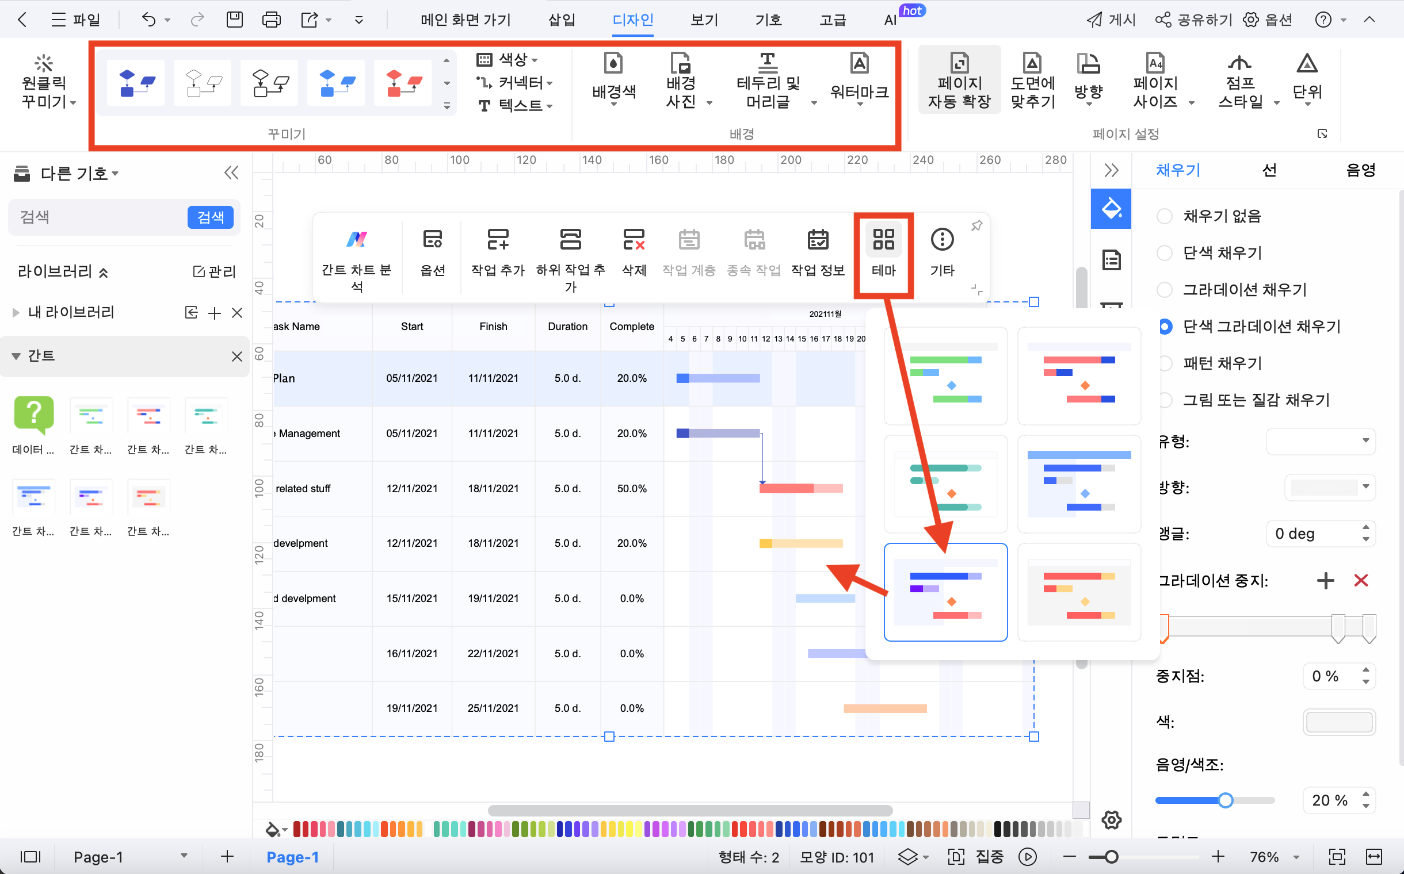Open 텍스트 text dropdown
Screen dimensions: 1404x874
point(515,105)
